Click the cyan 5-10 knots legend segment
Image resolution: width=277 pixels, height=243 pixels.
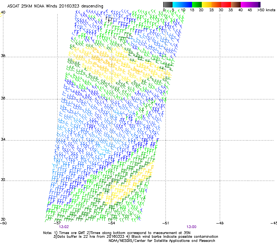coord(177,4)
